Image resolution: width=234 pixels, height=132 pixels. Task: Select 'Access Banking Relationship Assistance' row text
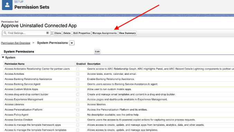pyautogui.click(x=28, y=79)
